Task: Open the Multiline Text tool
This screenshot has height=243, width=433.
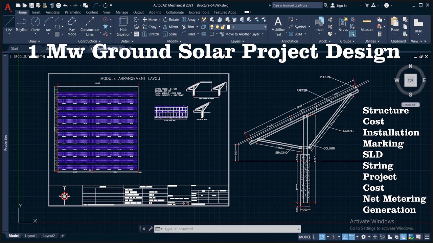Action: click(278, 26)
